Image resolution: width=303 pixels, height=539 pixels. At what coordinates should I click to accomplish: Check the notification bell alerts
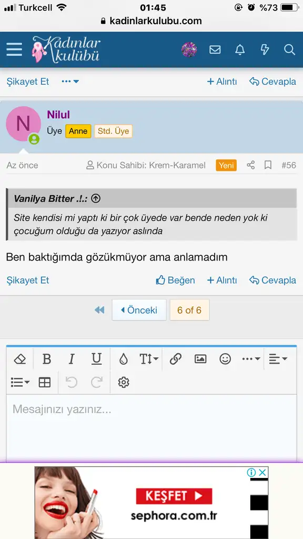[x=240, y=49]
